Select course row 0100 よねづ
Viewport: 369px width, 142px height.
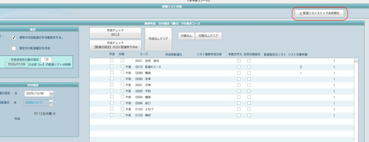point(222,110)
